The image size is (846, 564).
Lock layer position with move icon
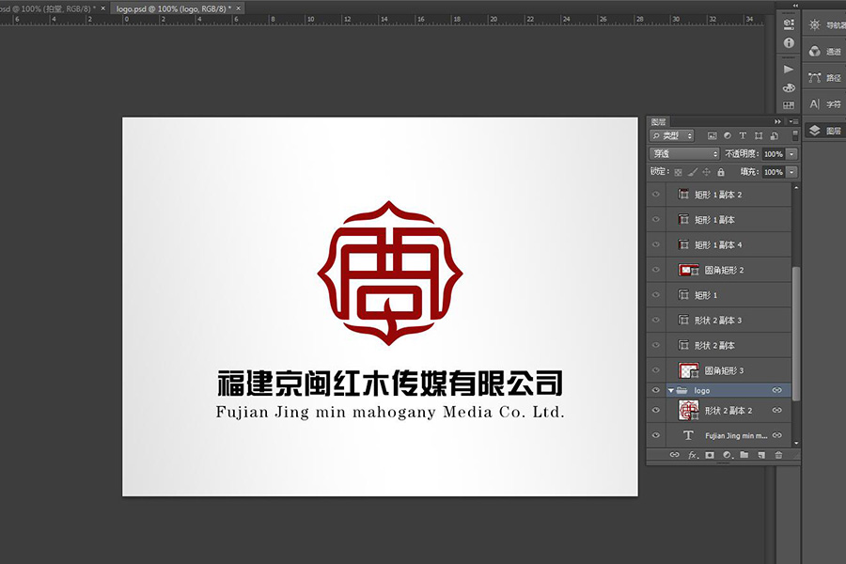(x=706, y=172)
